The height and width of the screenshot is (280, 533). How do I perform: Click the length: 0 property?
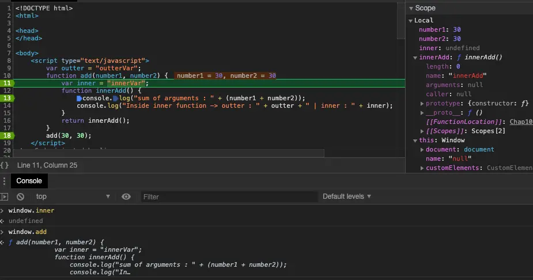[443, 67]
